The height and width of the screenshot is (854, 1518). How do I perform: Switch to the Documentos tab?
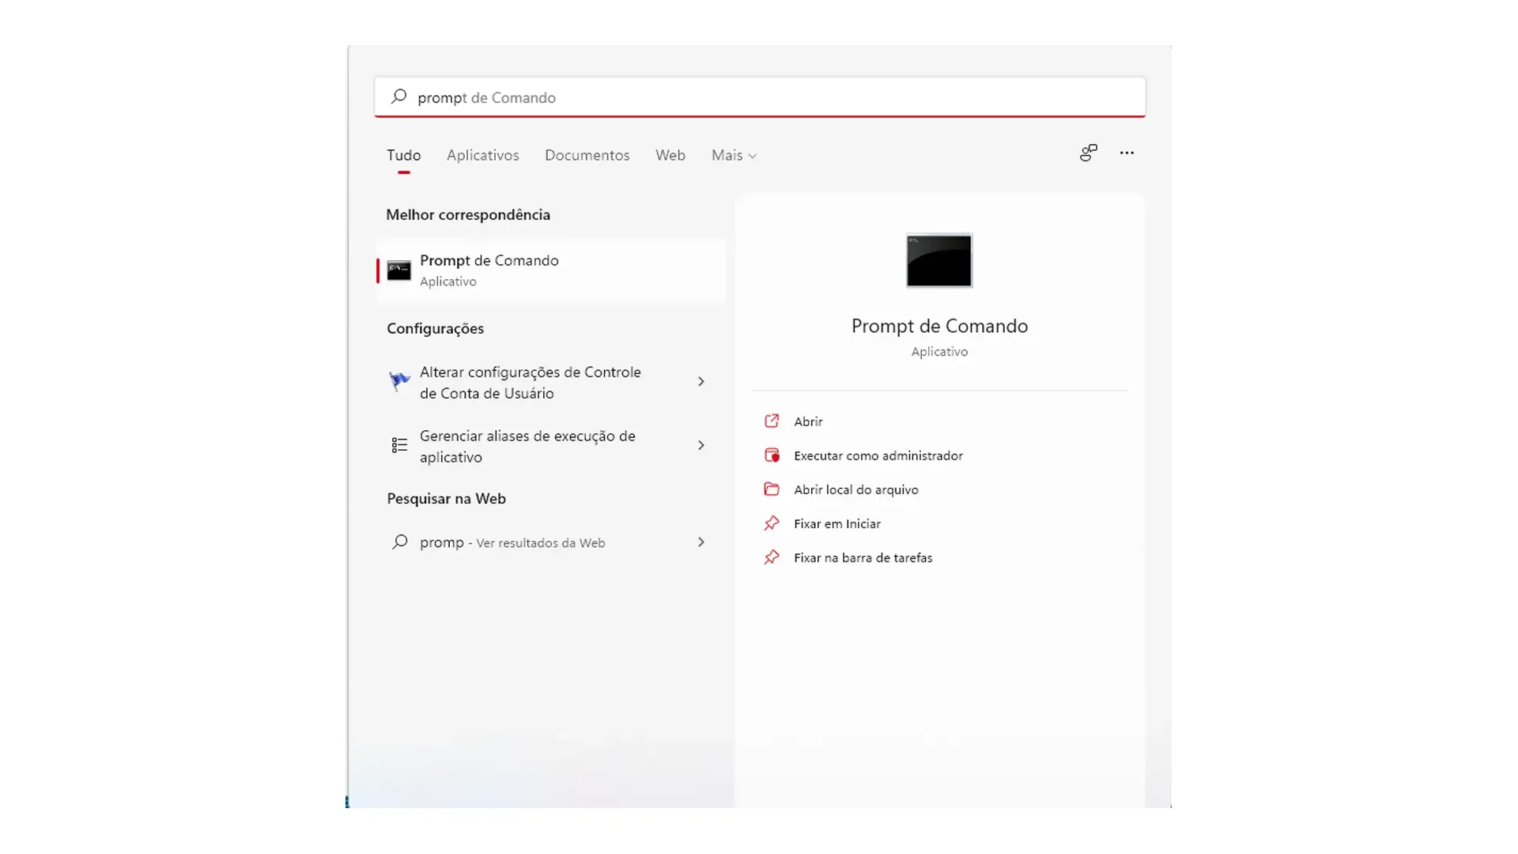tap(587, 155)
